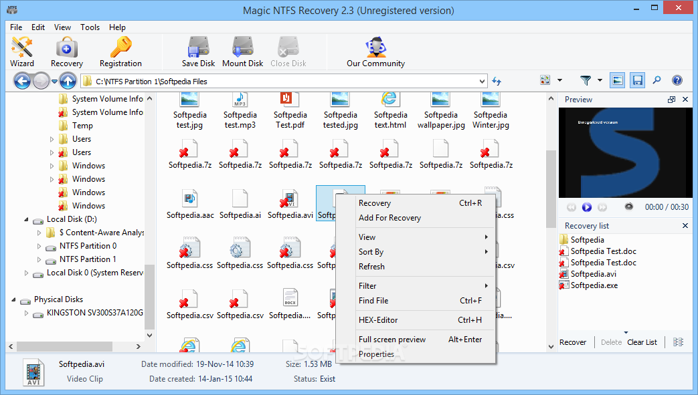
Task: Open the Edit menu
Action: pos(38,27)
